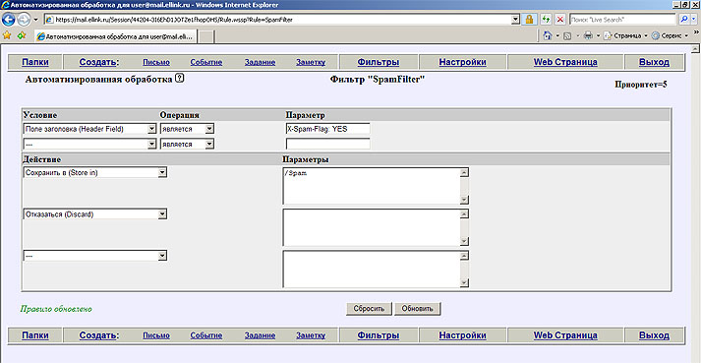Create a Письмо from the bottom navigation

coord(156,335)
